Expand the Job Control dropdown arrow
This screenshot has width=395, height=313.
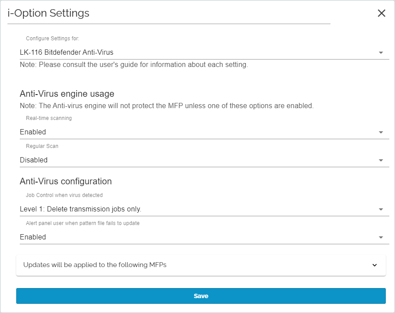click(x=381, y=209)
